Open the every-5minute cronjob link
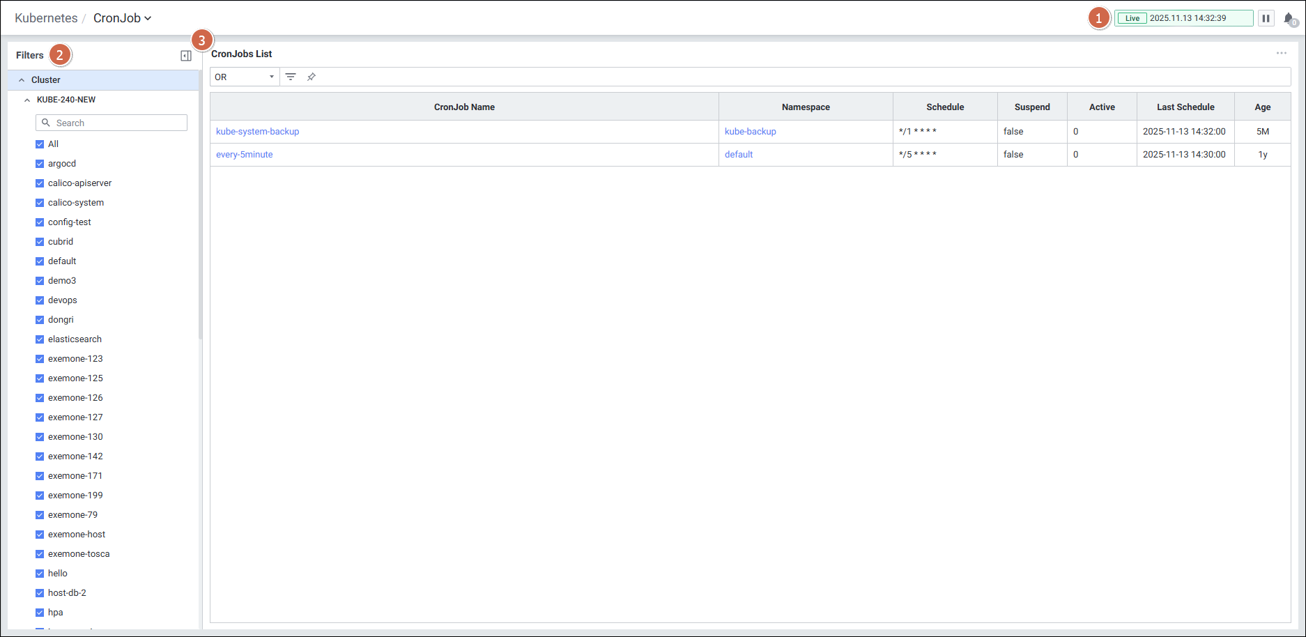Viewport: 1306px width, 637px height. [x=244, y=155]
